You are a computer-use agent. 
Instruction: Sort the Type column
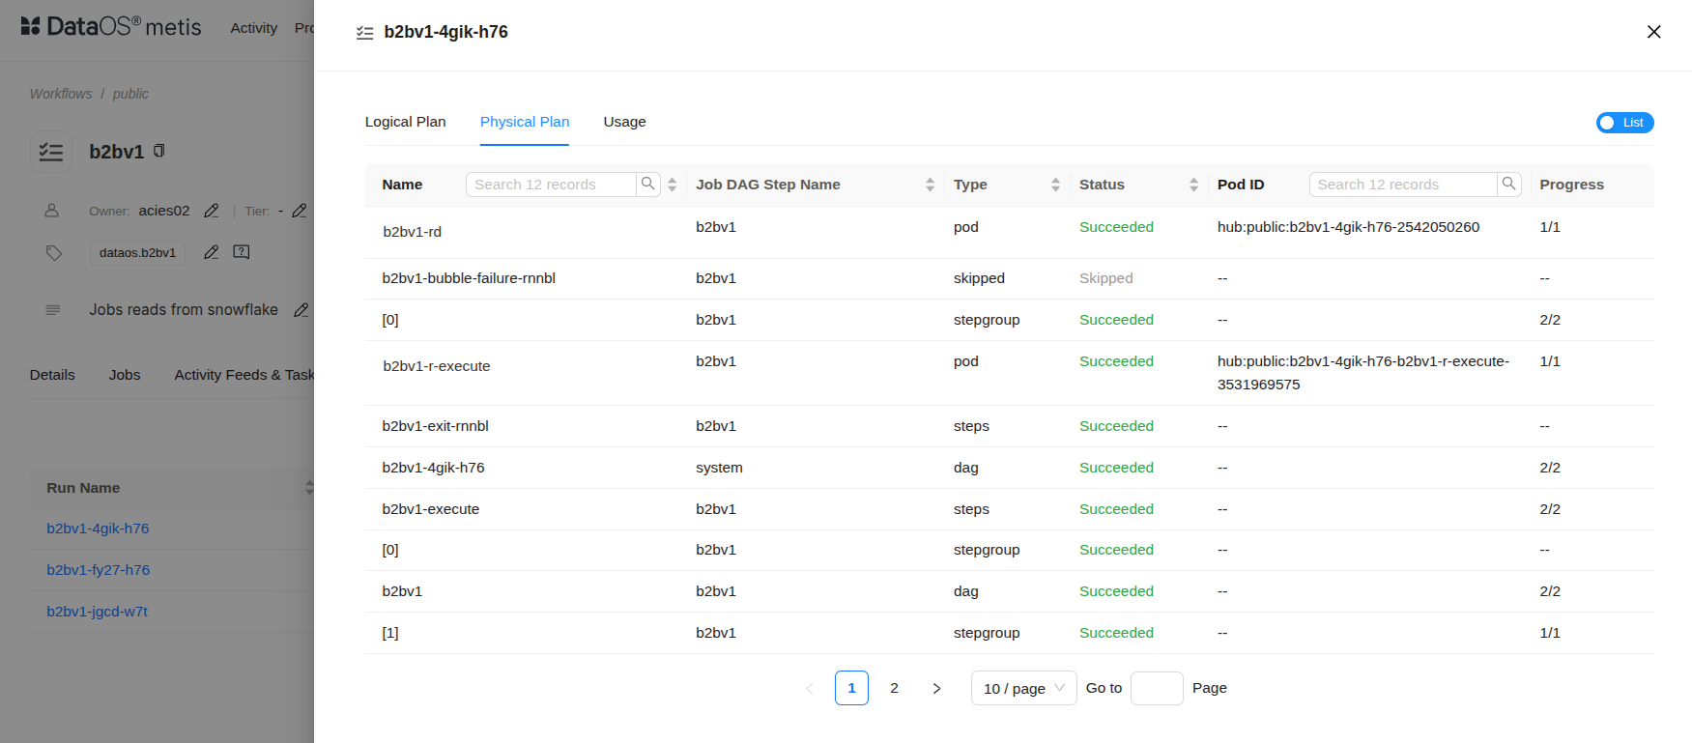[x=1055, y=185]
